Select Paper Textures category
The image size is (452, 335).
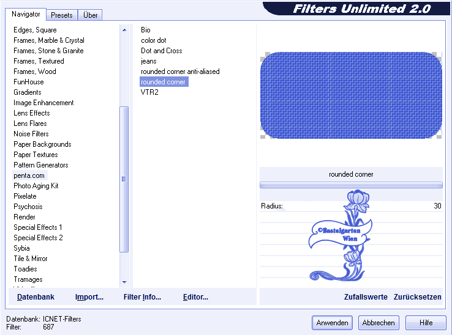36,155
